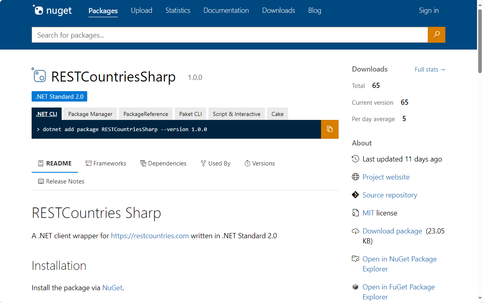Click the RESTCountriesSharp package icon
The height and width of the screenshot is (303, 483).
[x=39, y=75]
